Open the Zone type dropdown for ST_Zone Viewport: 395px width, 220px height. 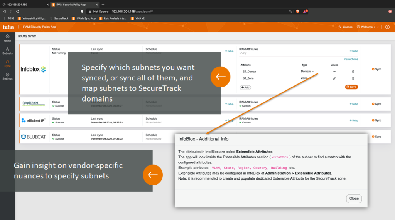307,78
